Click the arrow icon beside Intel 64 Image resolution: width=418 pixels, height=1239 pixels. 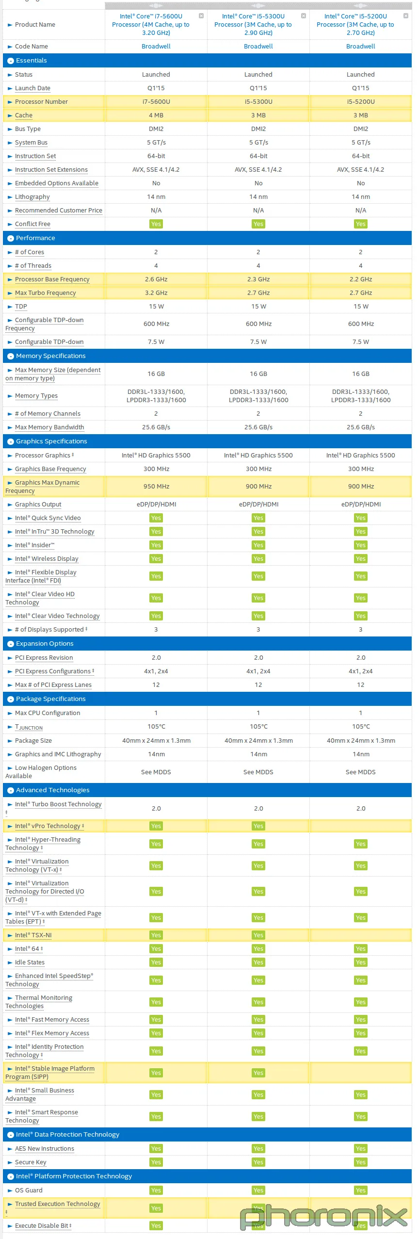10,949
